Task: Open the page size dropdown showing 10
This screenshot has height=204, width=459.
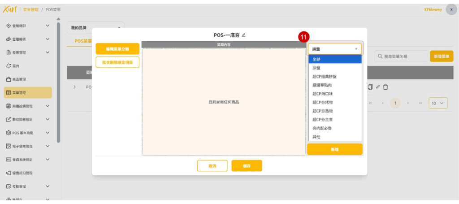Action: click(x=438, y=103)
